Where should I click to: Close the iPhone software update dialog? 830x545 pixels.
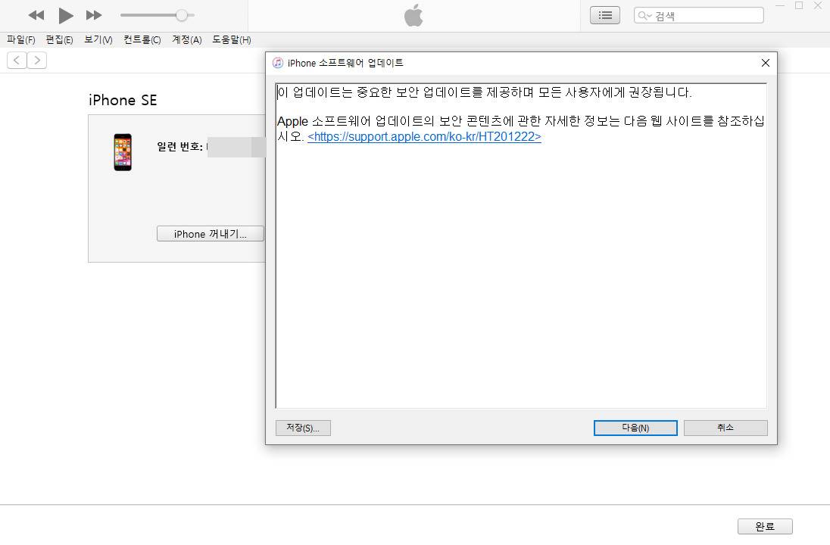766,63
